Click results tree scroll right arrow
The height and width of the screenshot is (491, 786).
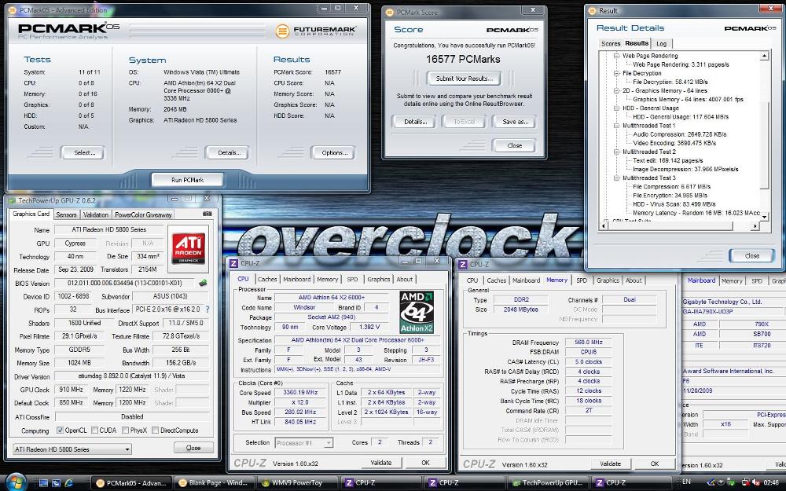click(x=755, y=226)
